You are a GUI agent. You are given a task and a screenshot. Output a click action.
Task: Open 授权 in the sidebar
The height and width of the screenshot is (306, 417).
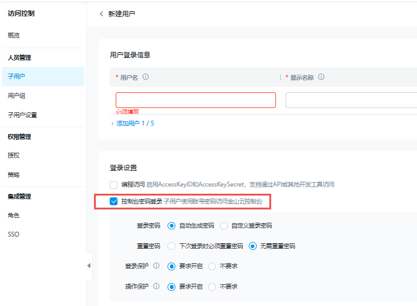click(14, 155)
